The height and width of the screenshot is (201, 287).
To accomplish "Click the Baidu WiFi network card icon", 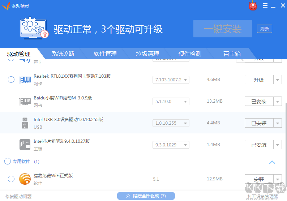I will pos(25,102).
